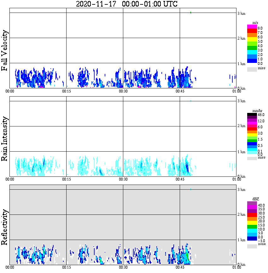Screen dimensions: 268x273
Task: Click the '00:30' tick under Fall Velocity panel
Action: point(123,91)
